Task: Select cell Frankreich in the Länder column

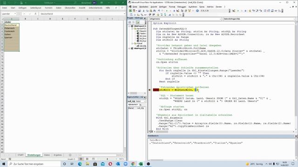Action: click(11, 31)
